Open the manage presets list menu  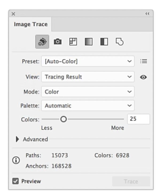pyautogui.click(x=143, y=61)
